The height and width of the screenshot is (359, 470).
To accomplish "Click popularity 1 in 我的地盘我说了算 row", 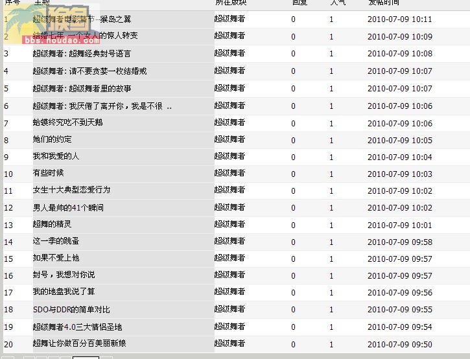I will (331, 293).
